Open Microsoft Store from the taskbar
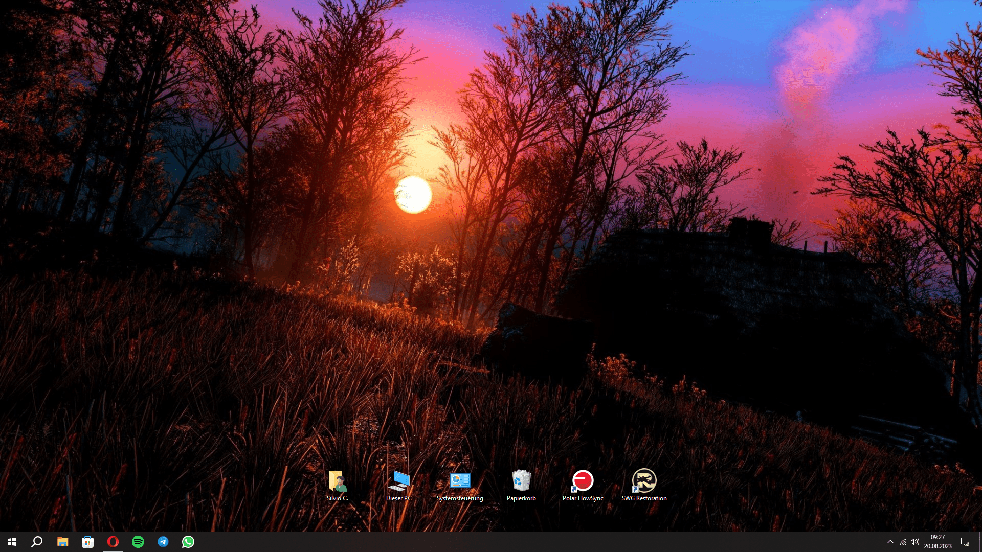 pos(87,542)
